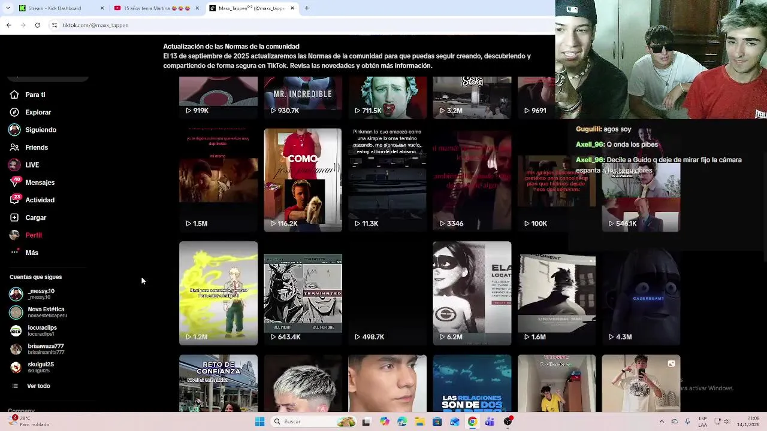Open Microsoft Store from the taskbar
The image size is (767, 431).
(437, 421)
